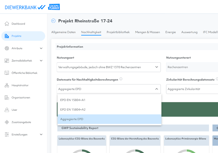This screenshot has width=218, height=153.
Task: Open Dashboard via the house icon
Action: [7, 24]
